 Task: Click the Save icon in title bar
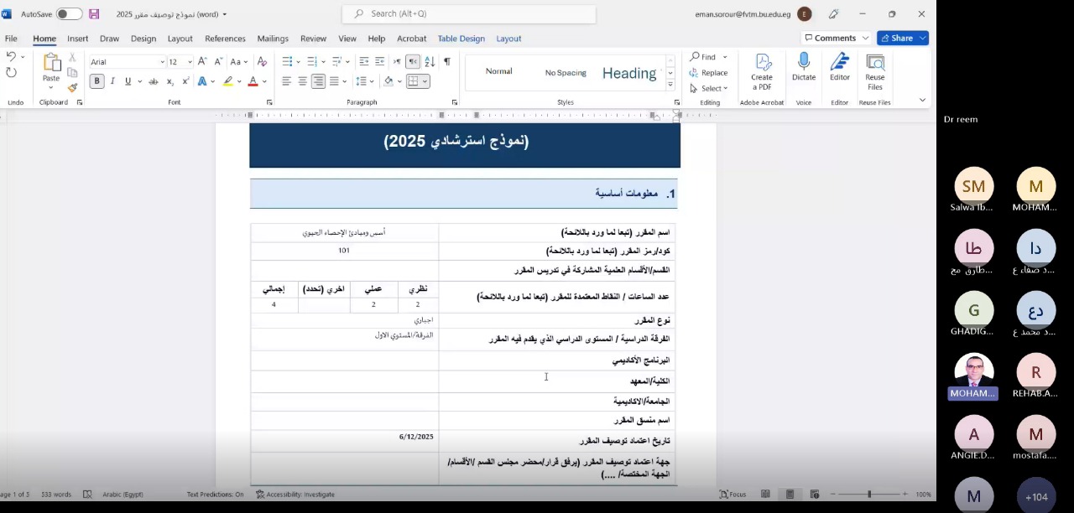(94, 14)
